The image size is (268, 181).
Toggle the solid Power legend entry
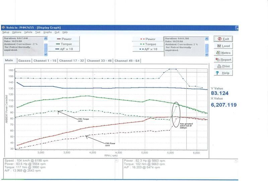[x=64, y=39]
